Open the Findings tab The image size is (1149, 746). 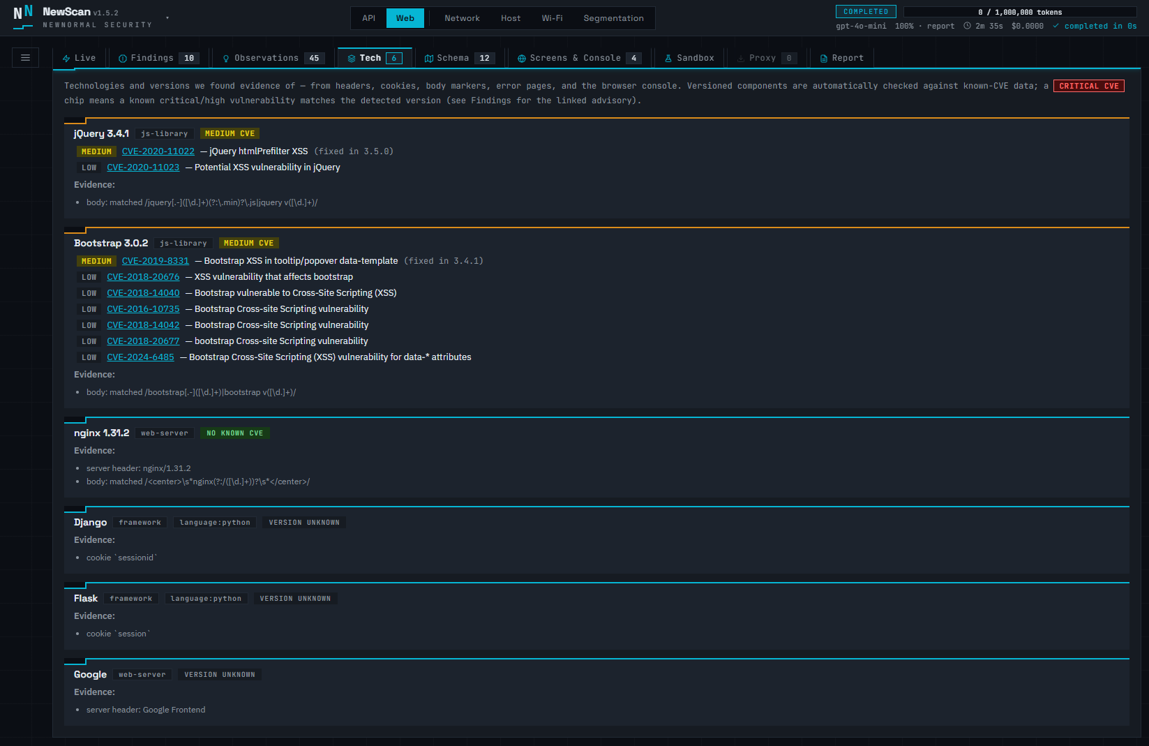pyautogui.click(x=160, y=58)
